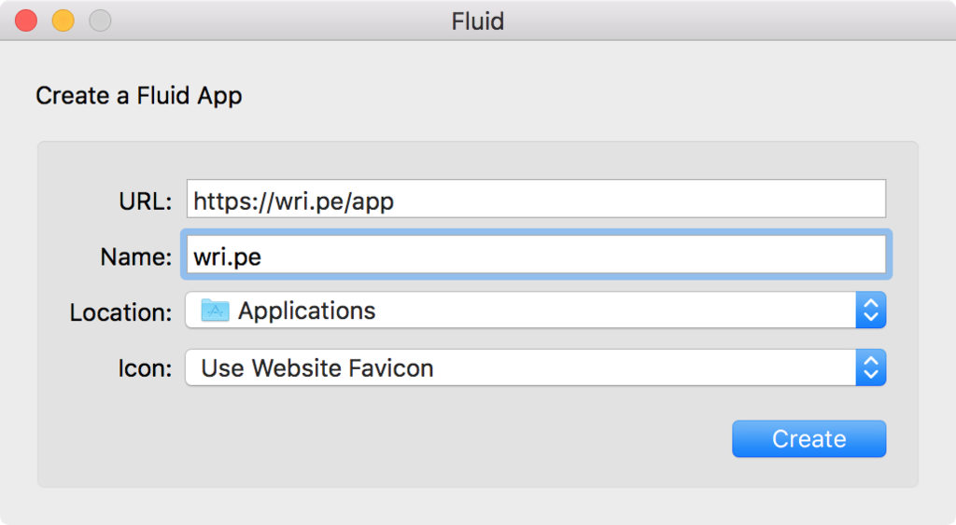Close the Fluid window with red button
The image size is (956, 525).
point(26,21)
